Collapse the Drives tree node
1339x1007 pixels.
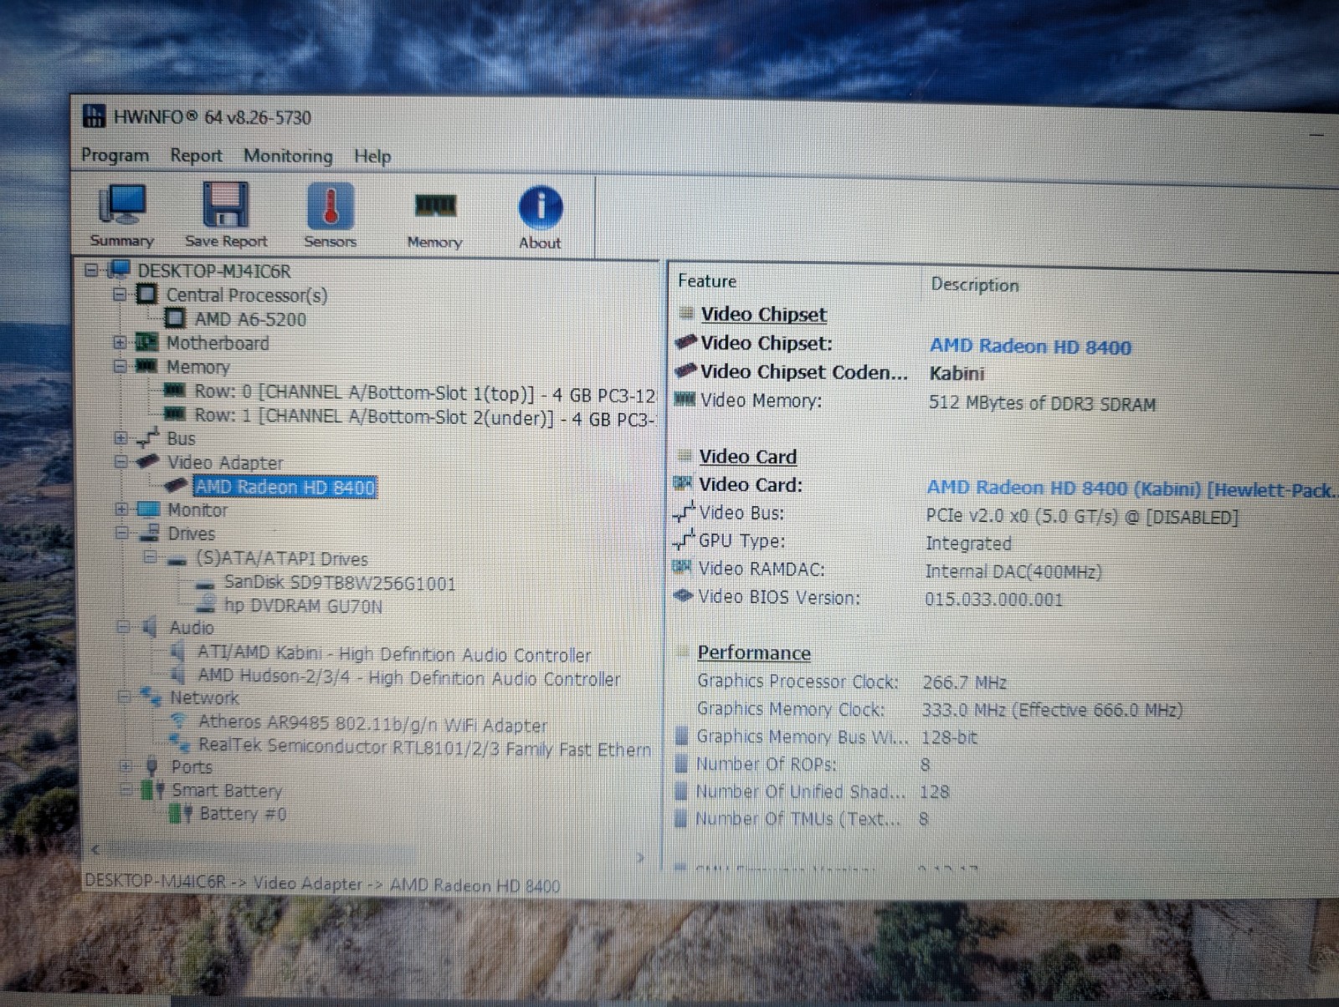[121, 533]
